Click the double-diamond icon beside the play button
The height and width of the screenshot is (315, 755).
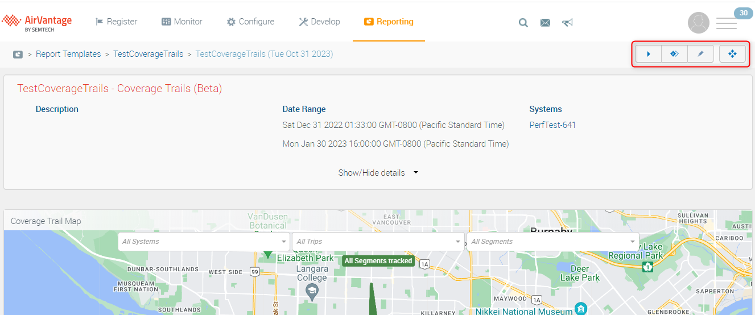click(674, 54)
